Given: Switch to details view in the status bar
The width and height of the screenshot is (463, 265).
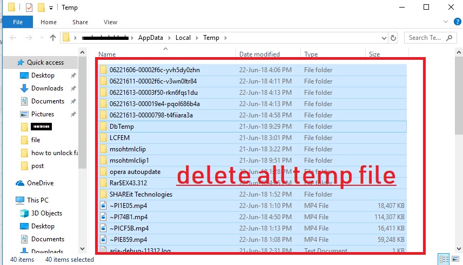Looking at the screenshot, I should click(x=444, y=259).
